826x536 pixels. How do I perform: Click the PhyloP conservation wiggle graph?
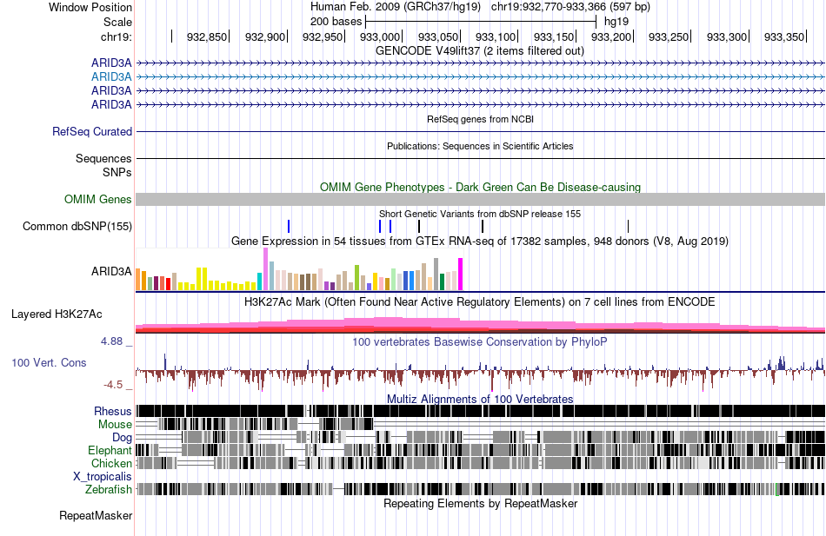480,371
